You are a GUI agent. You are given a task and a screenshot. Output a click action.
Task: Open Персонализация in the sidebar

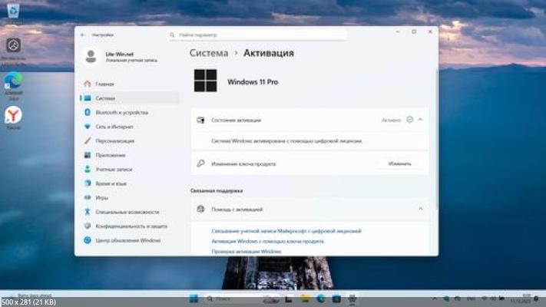[115, 141]
